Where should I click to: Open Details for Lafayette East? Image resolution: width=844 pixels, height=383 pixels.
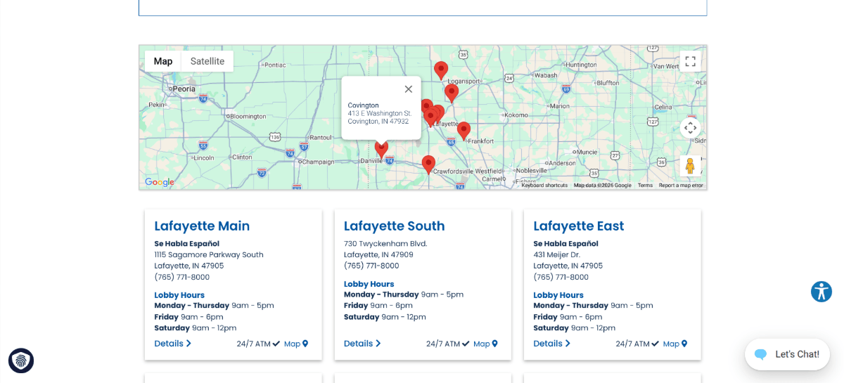coord(552,344)
